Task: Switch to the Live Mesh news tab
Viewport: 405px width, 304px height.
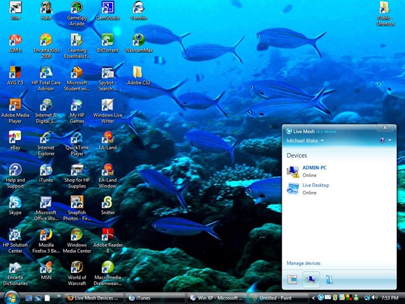Action: (292, 279)
